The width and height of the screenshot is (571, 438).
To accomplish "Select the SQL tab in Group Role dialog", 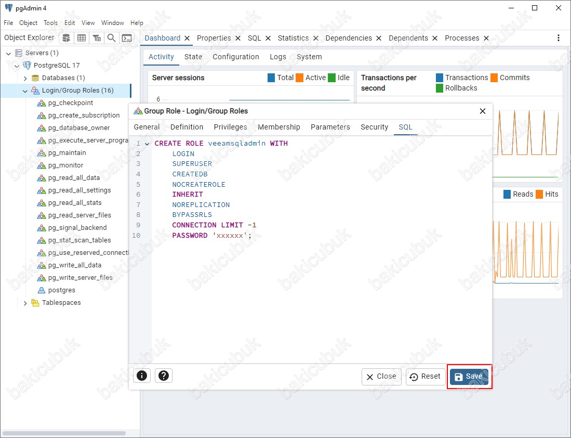I will tap(405, 127).
